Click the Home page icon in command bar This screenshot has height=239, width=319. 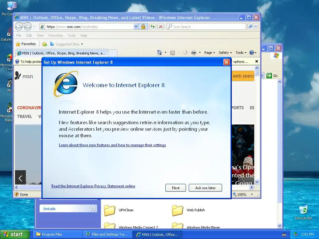[x=159, y=53]
